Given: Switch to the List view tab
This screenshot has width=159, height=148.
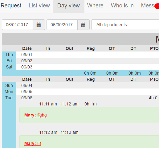Looking at the screenshot, I should pos(39,6).
